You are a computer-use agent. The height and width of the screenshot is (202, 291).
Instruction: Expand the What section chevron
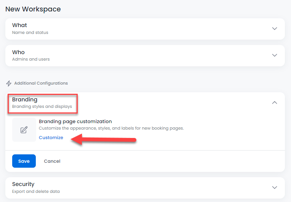click(275, 29)
